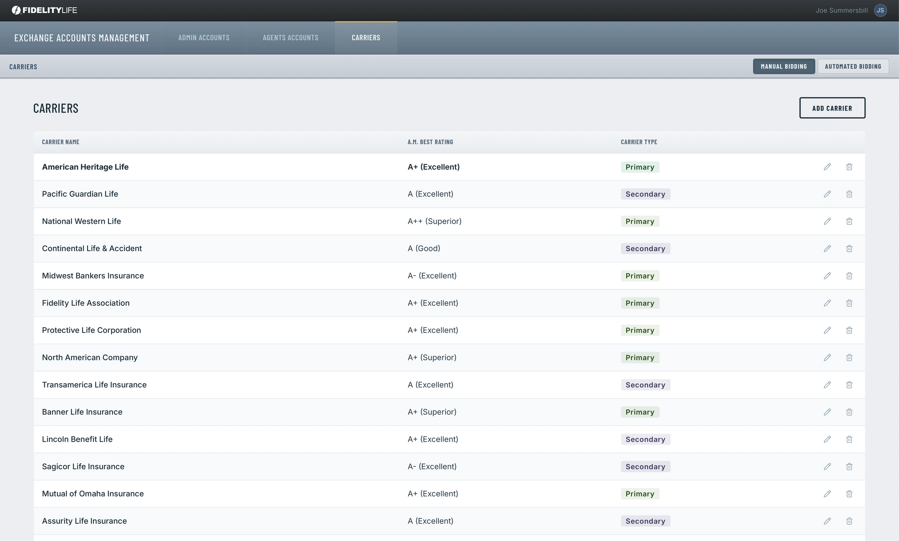This screenshot has height=541, width=899.
Task: Click the FidelityLife logo
Action: 44,10
